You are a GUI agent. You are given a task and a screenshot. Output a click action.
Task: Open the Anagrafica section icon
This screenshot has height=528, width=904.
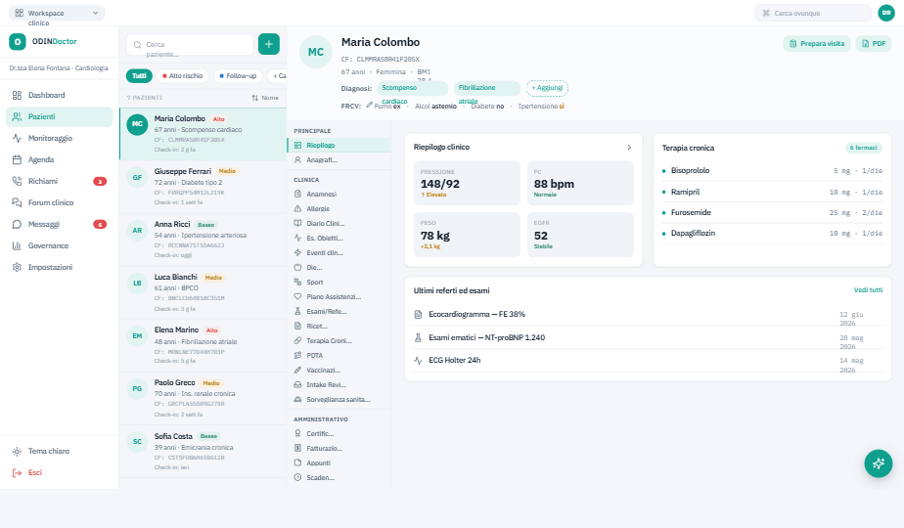click(x=297, y=160)
